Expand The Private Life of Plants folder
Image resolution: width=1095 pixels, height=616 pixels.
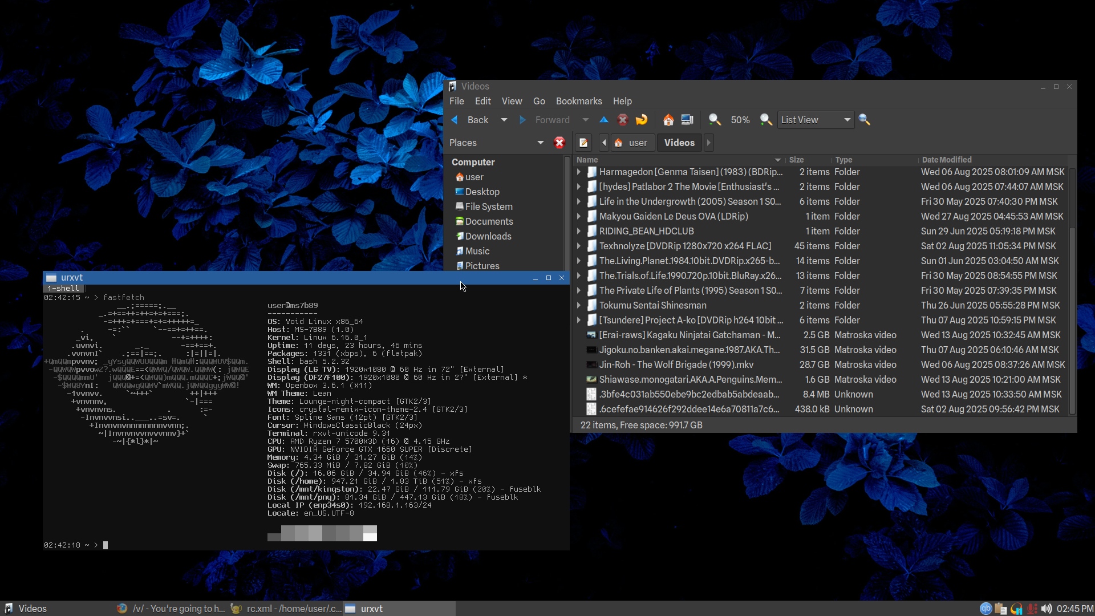(578, 290)
